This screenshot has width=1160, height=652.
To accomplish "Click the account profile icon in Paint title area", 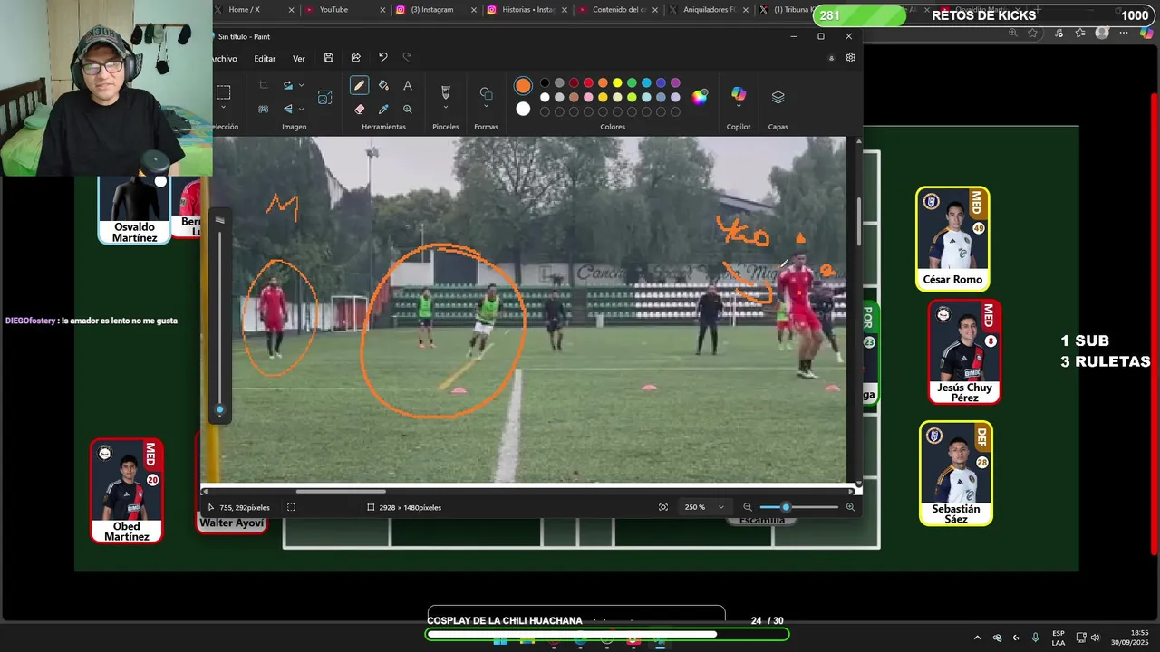I will coord(831,58).
